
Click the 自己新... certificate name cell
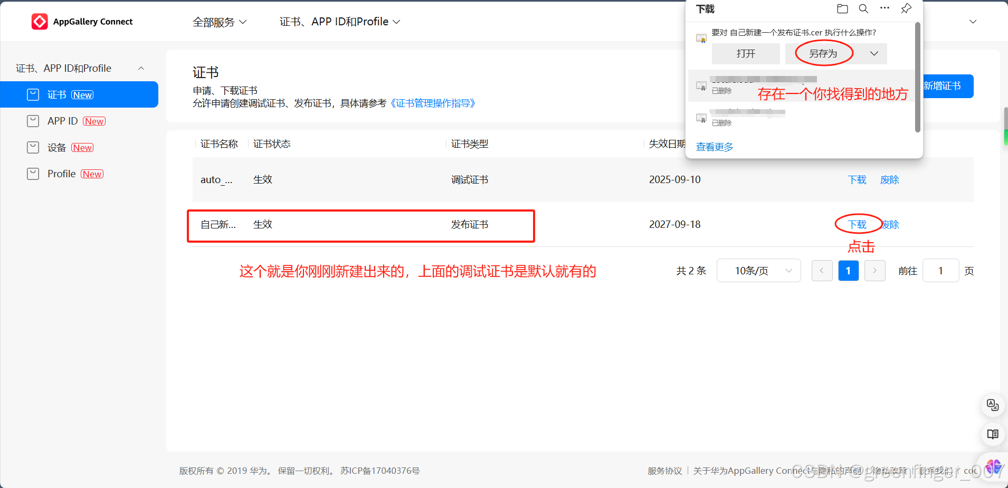click(218, 225)
